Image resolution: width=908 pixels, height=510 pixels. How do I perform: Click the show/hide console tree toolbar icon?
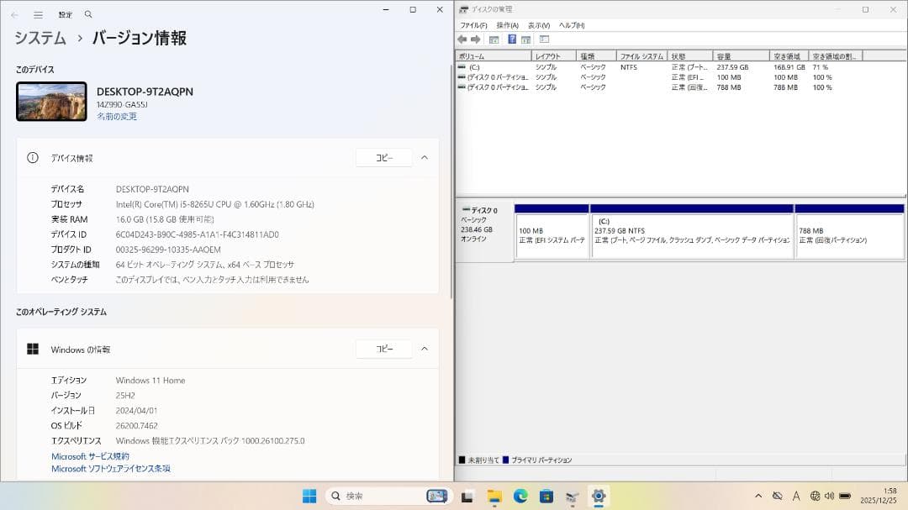(494, 39)
